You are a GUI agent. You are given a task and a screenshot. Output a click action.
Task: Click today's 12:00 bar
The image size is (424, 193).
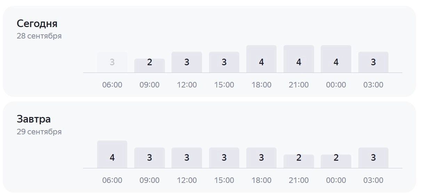coord(187,62)
